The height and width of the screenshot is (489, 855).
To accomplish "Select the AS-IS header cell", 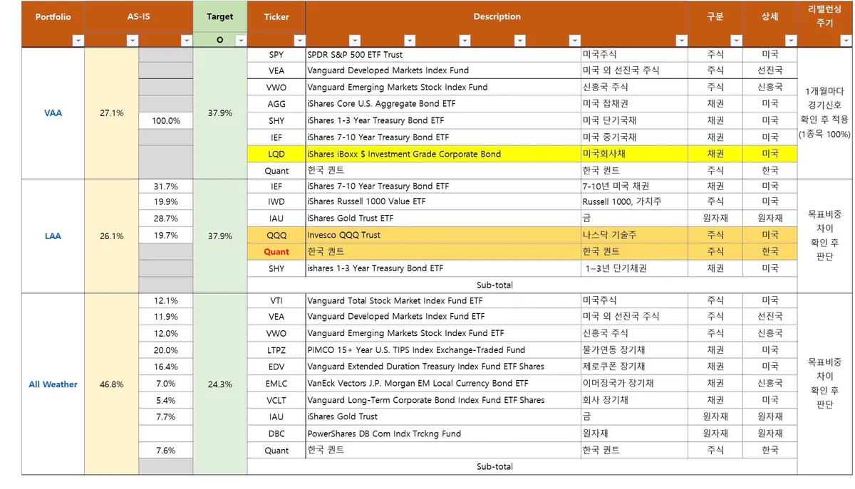I will [x=138, y=16].
